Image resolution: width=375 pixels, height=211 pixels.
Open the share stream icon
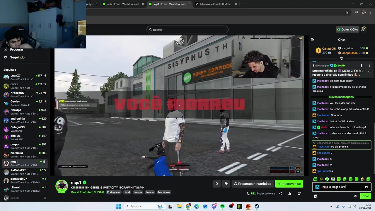click(280, 193)
